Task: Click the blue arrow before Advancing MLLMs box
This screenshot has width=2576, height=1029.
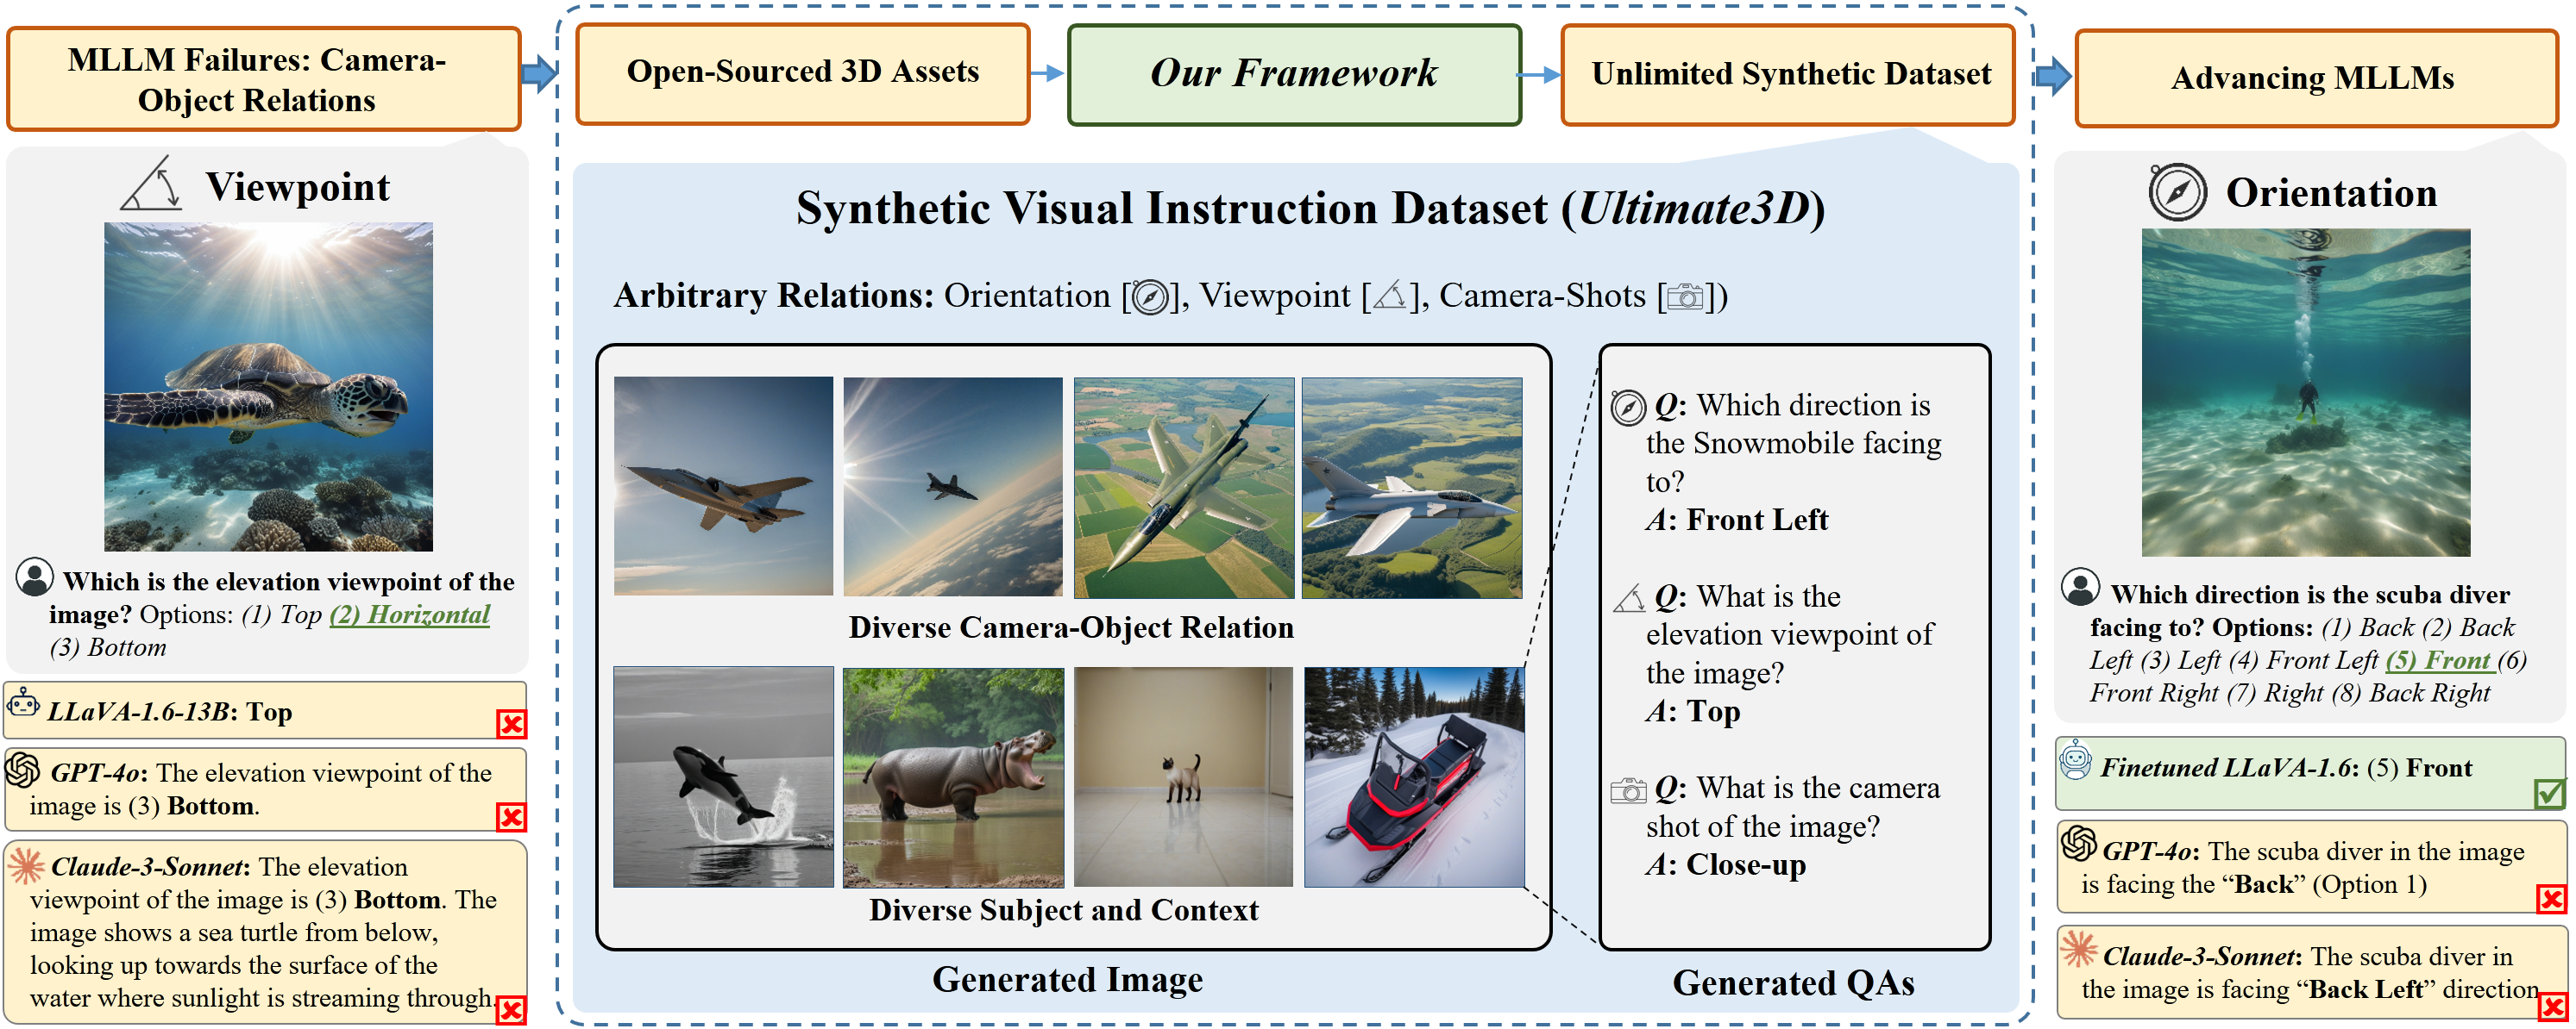Action: point(2053,75)
